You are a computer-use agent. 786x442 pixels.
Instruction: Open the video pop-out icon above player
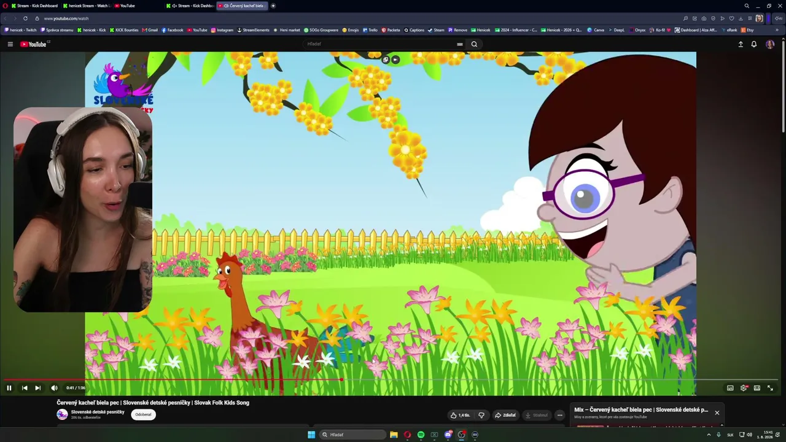pos(386,60)
